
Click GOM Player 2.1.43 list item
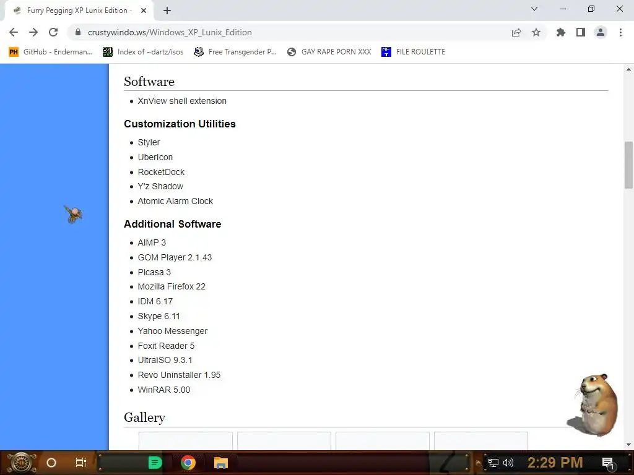175,258
